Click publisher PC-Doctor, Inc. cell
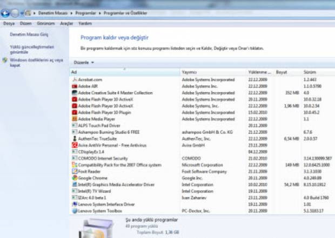Screen dimensions: 335x238 (196, 211)
